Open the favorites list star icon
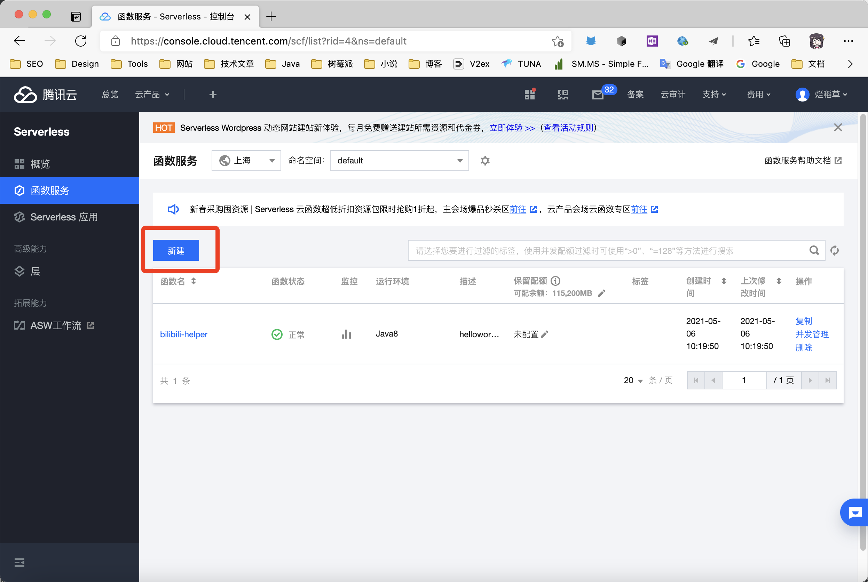This screenshot has height=582, width=868. click(x=753, y=41)
